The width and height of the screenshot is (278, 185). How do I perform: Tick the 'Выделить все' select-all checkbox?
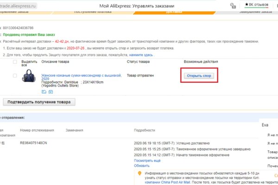point(16,62)
